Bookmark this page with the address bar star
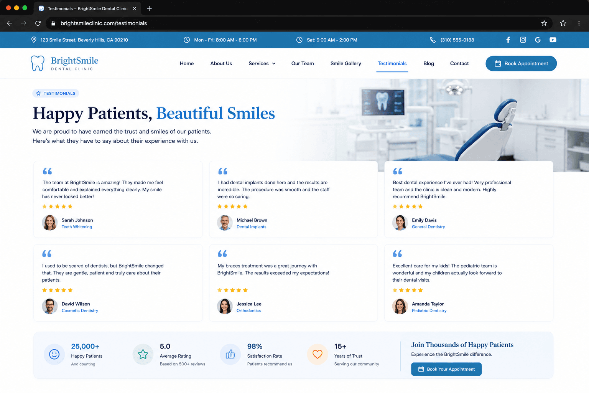589x393 pixels. [544, 23]
